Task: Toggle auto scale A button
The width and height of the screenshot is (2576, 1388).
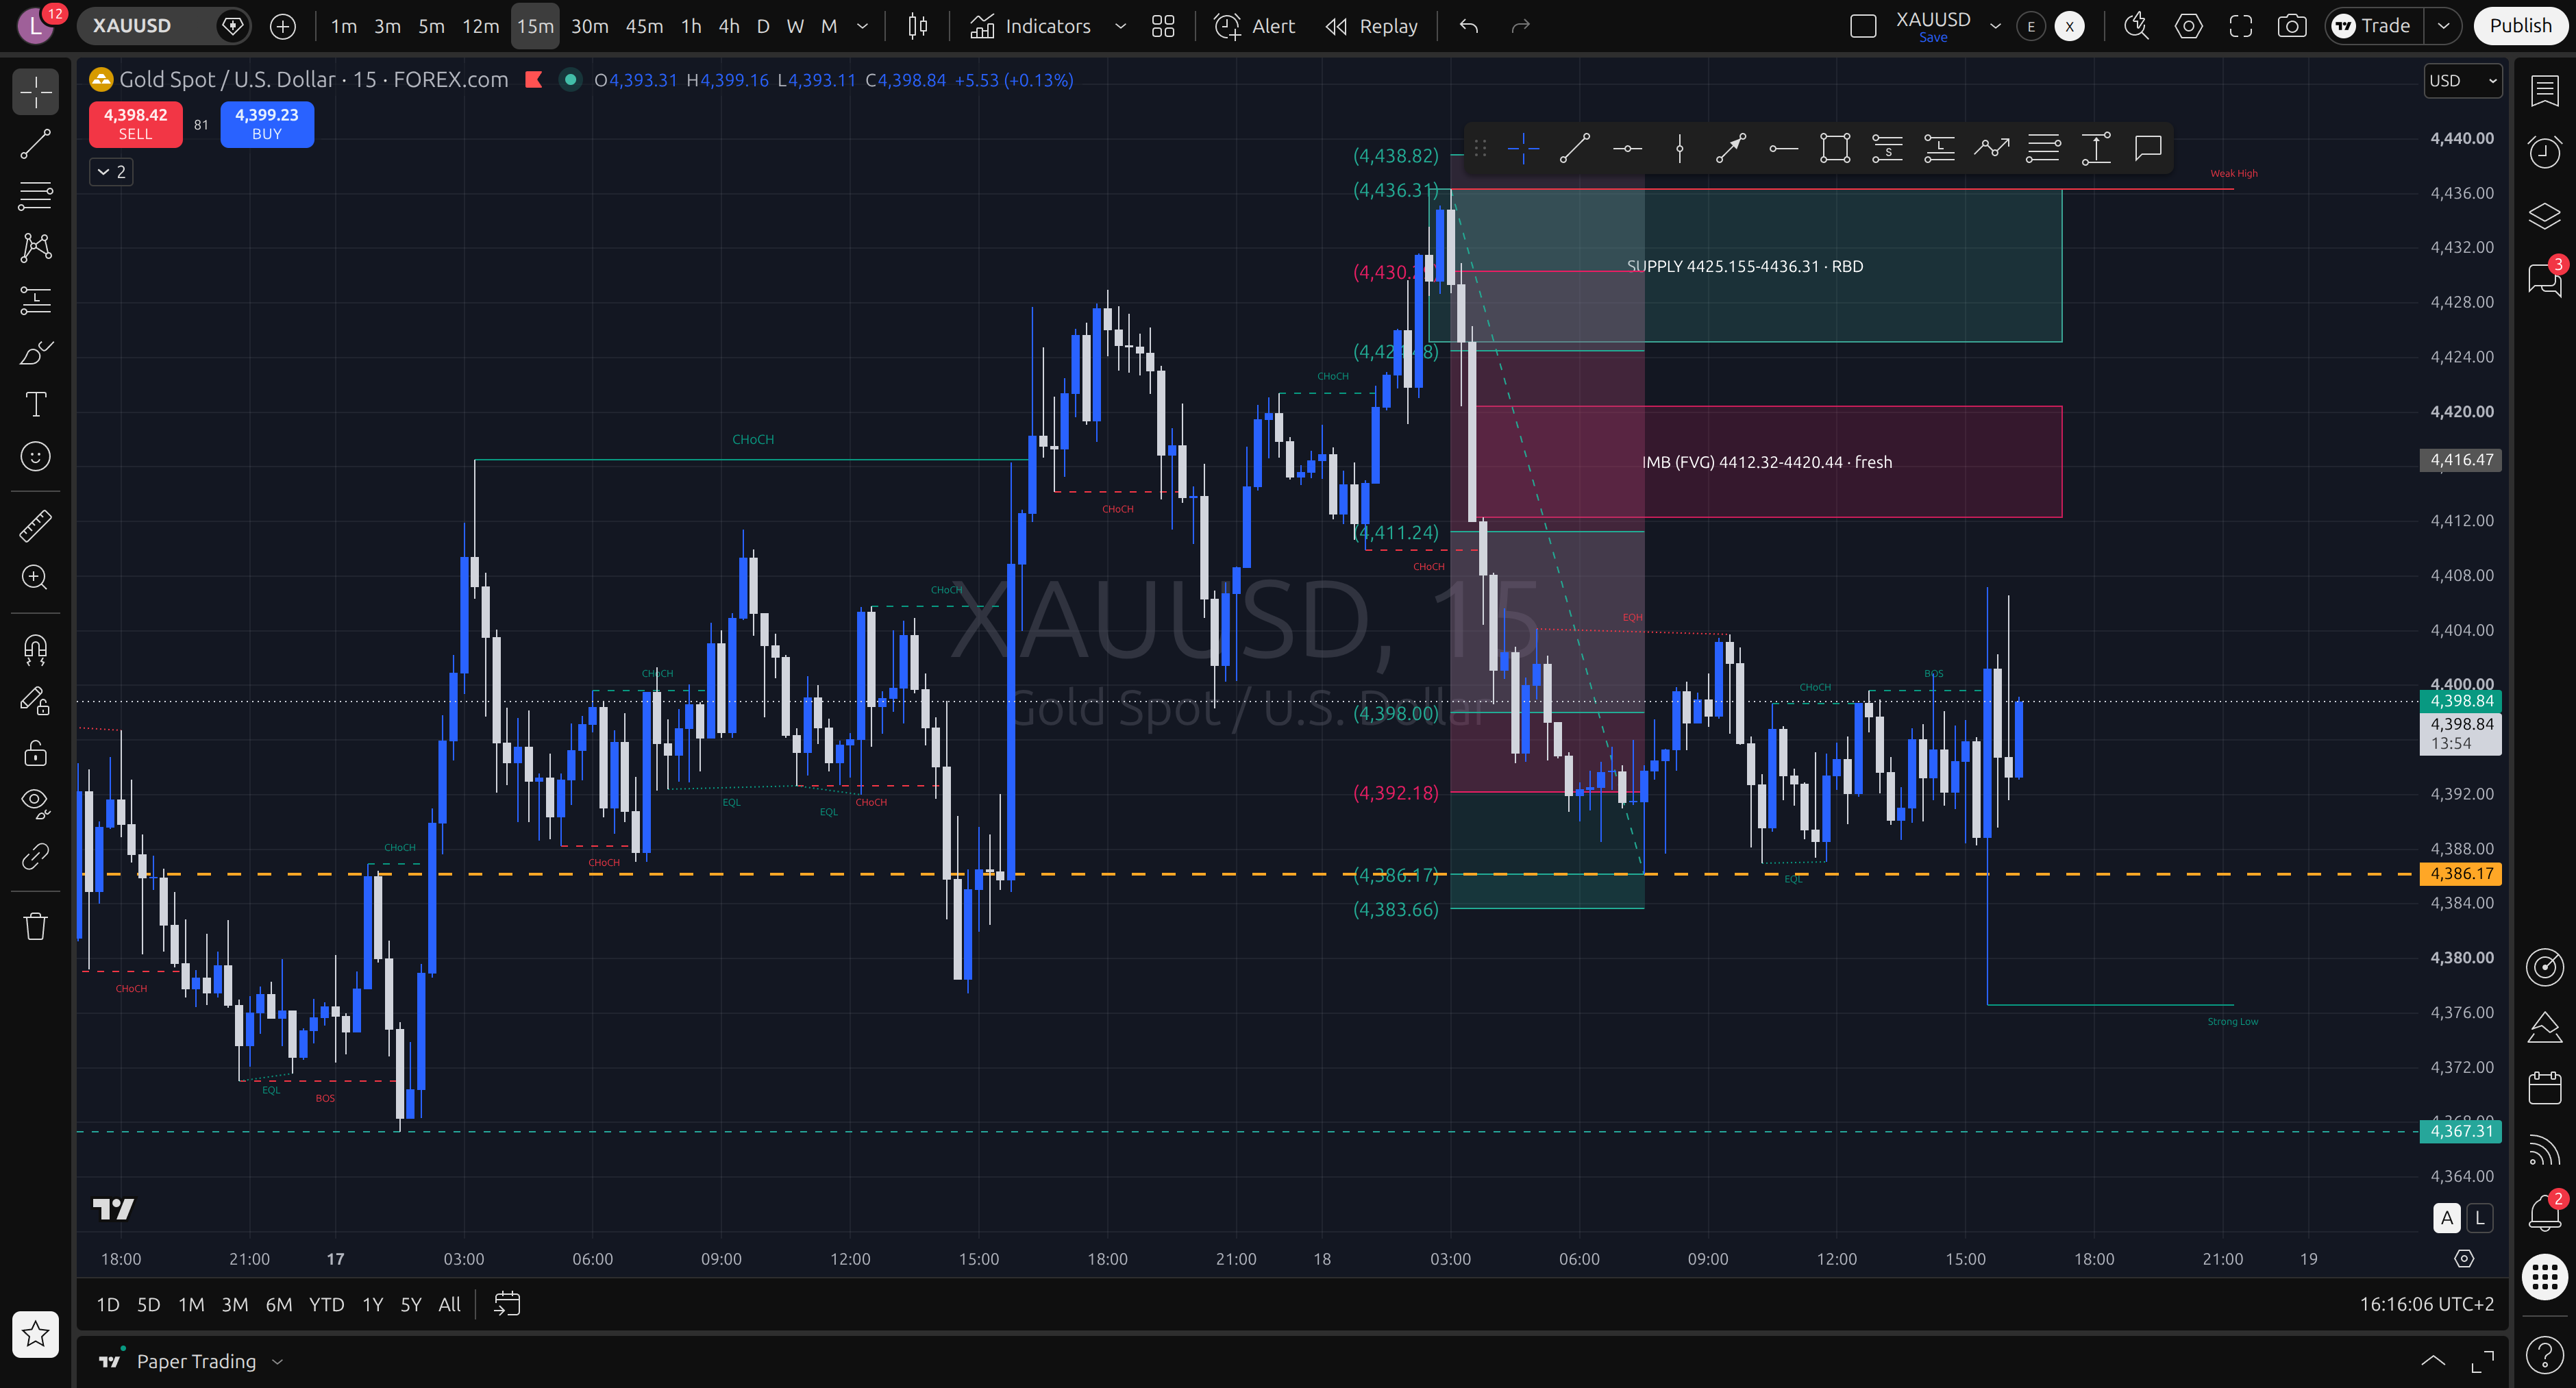Action: coord(2446,1218)
